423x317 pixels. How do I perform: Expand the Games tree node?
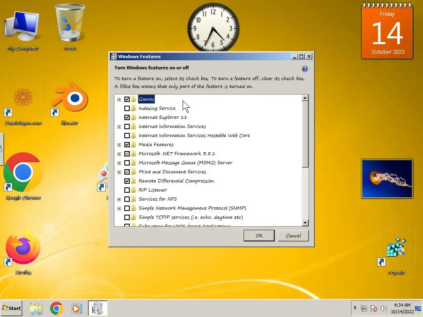click(119, 99)
